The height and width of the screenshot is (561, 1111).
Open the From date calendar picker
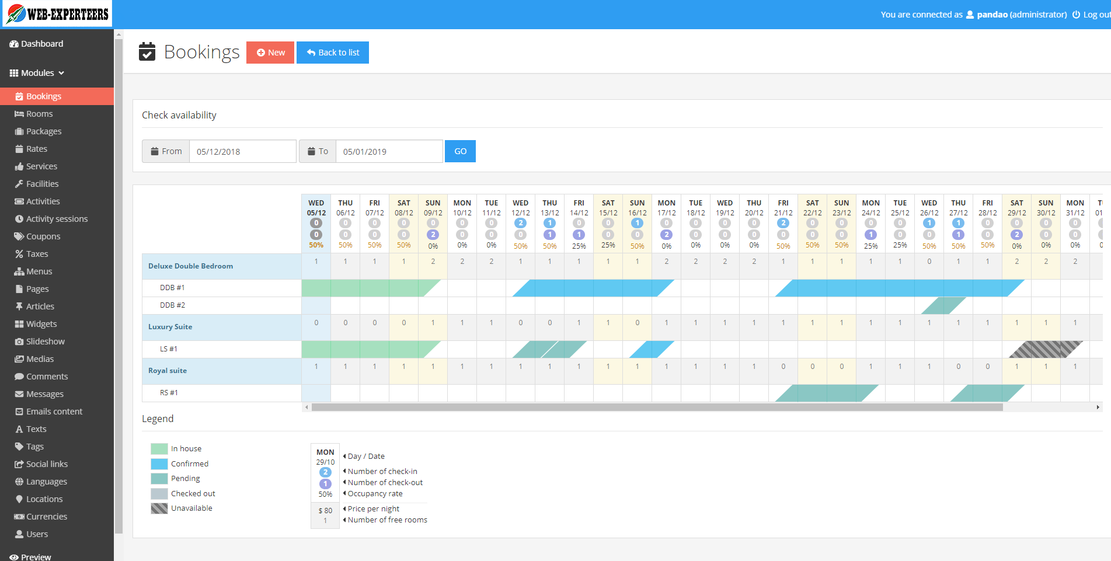[x=166, y=151]
